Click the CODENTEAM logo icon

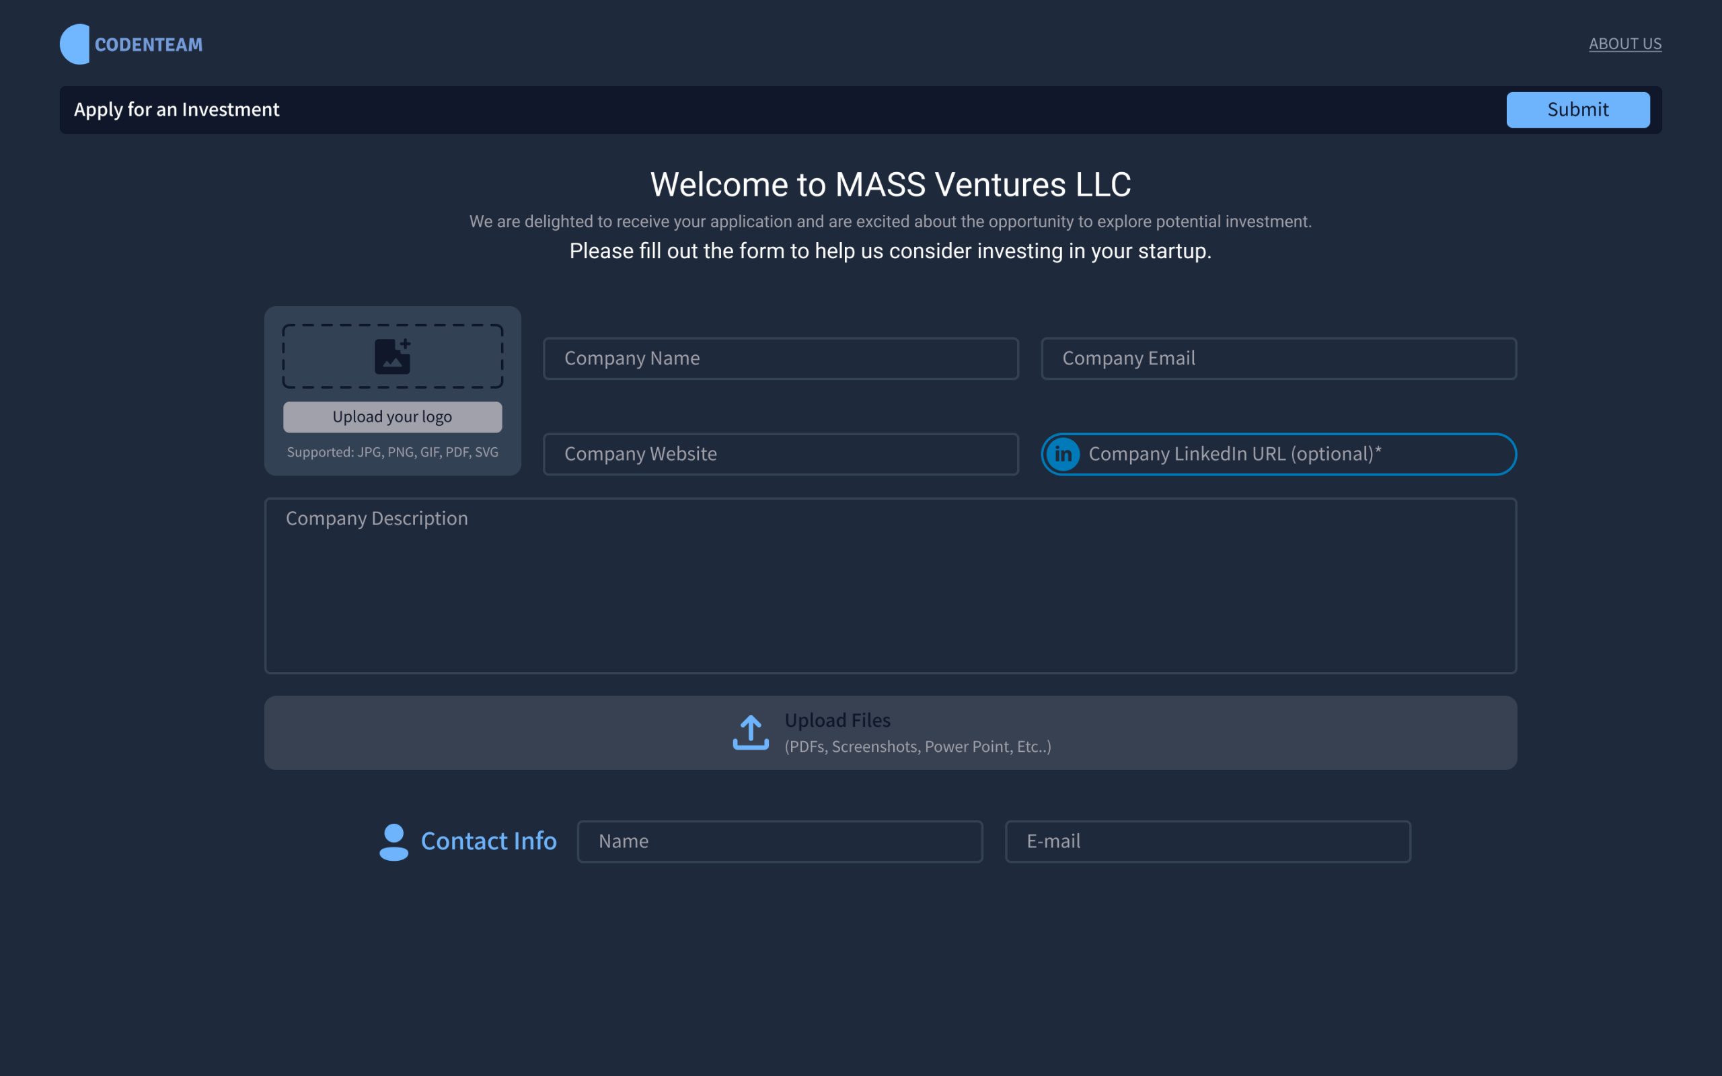tap(72, 44)
